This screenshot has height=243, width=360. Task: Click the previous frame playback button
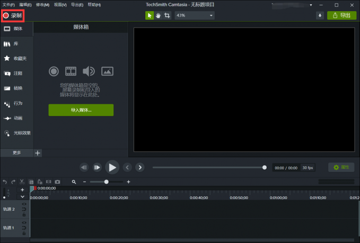coord(84,167)
